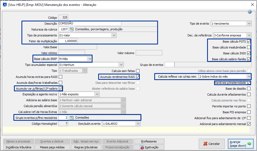Click the application icon in the title bar

tap(5, 5)
